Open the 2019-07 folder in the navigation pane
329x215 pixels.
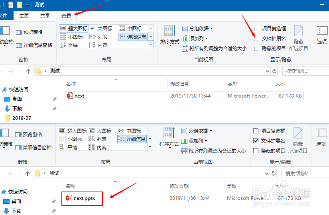(x=18, y=118)
